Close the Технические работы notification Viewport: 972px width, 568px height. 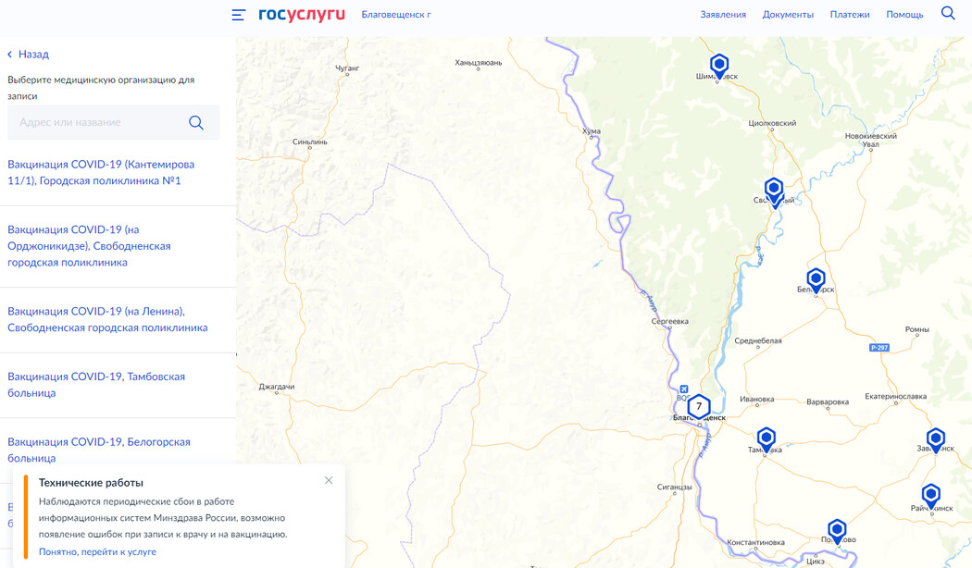(x=329, y=481)
